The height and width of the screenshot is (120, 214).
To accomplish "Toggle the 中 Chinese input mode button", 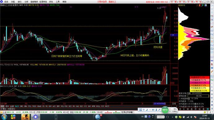I will [144, 110].
